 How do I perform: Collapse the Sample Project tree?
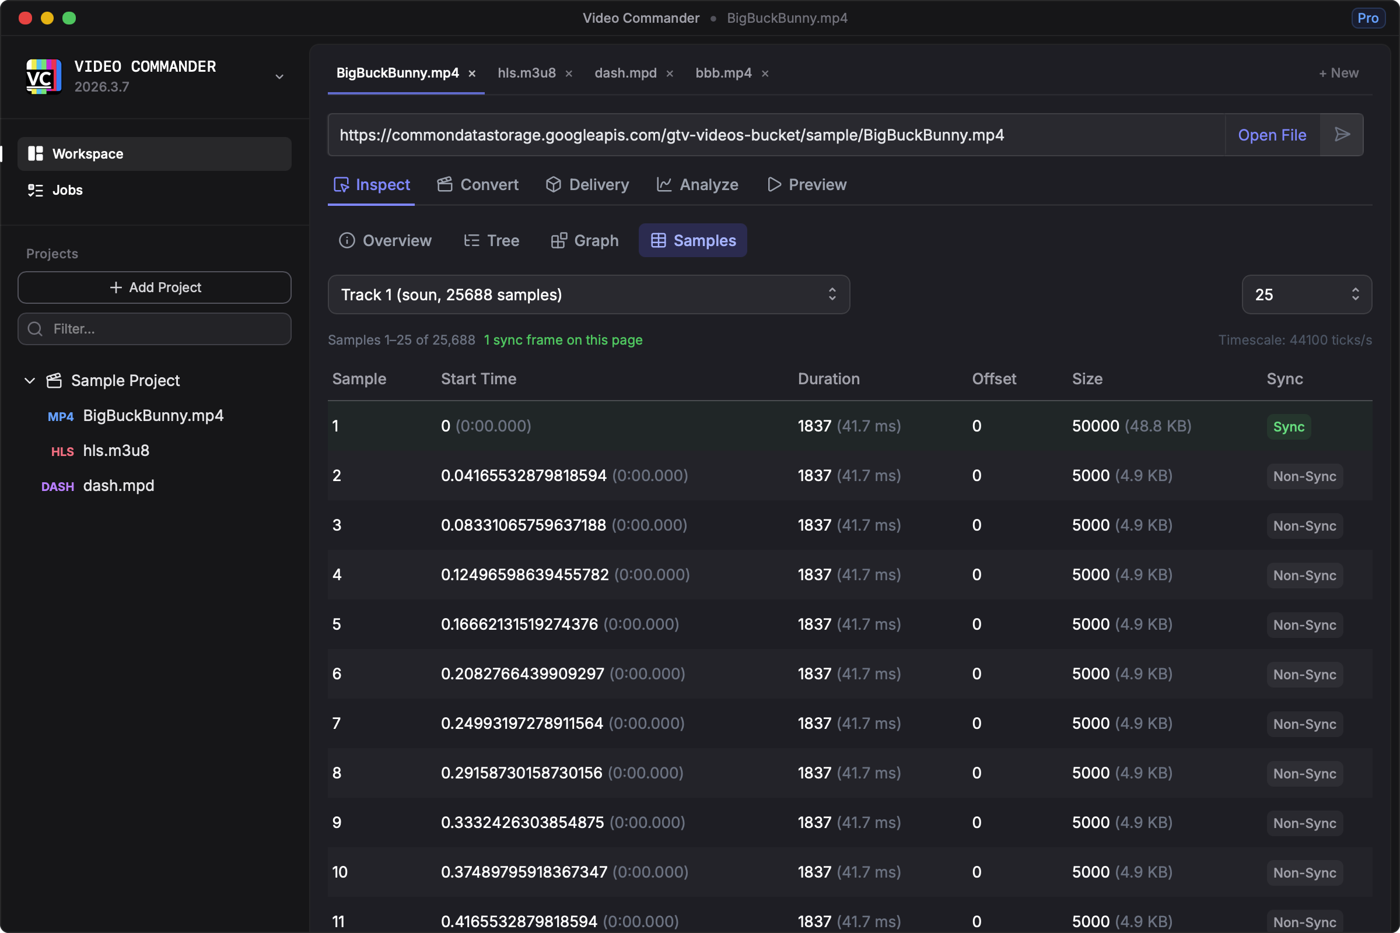tap(30, 380)
